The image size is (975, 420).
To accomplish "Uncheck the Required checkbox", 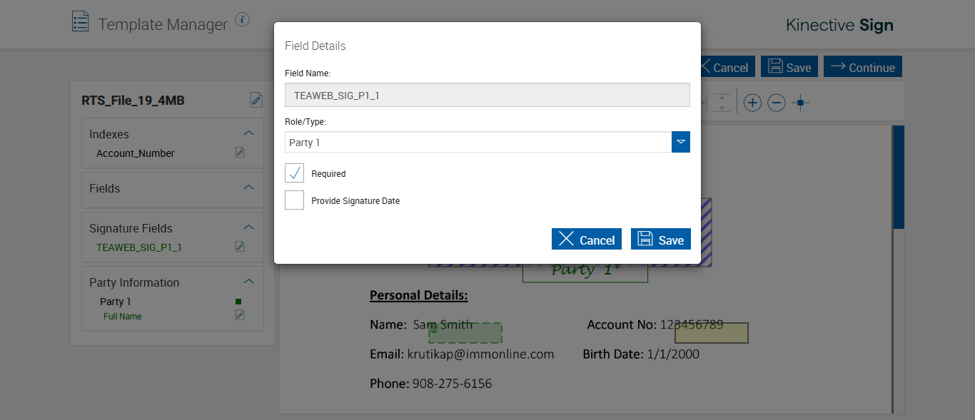I will click(294, 173).
